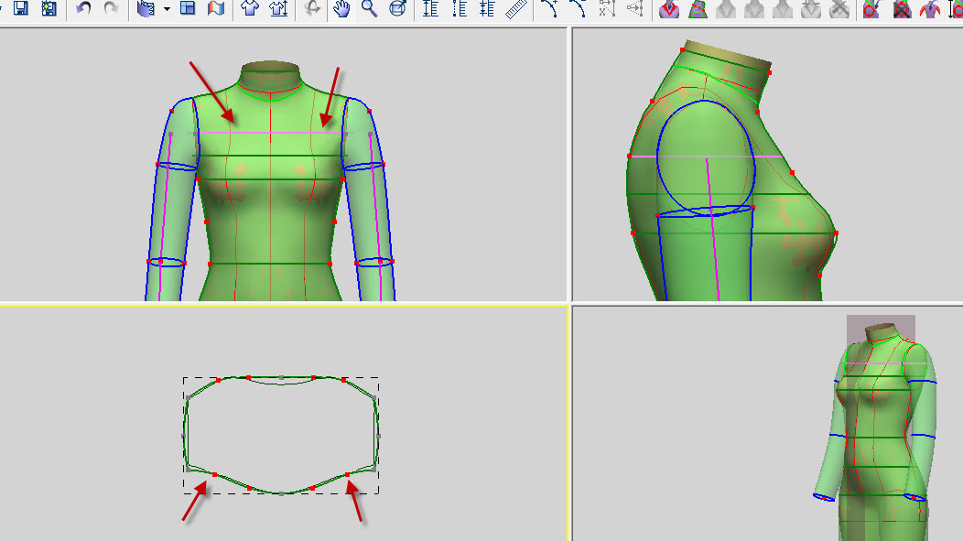
Task: Click the green-outlined bodice piece icon
Action: pyautogui.click(x=698, y=9)
